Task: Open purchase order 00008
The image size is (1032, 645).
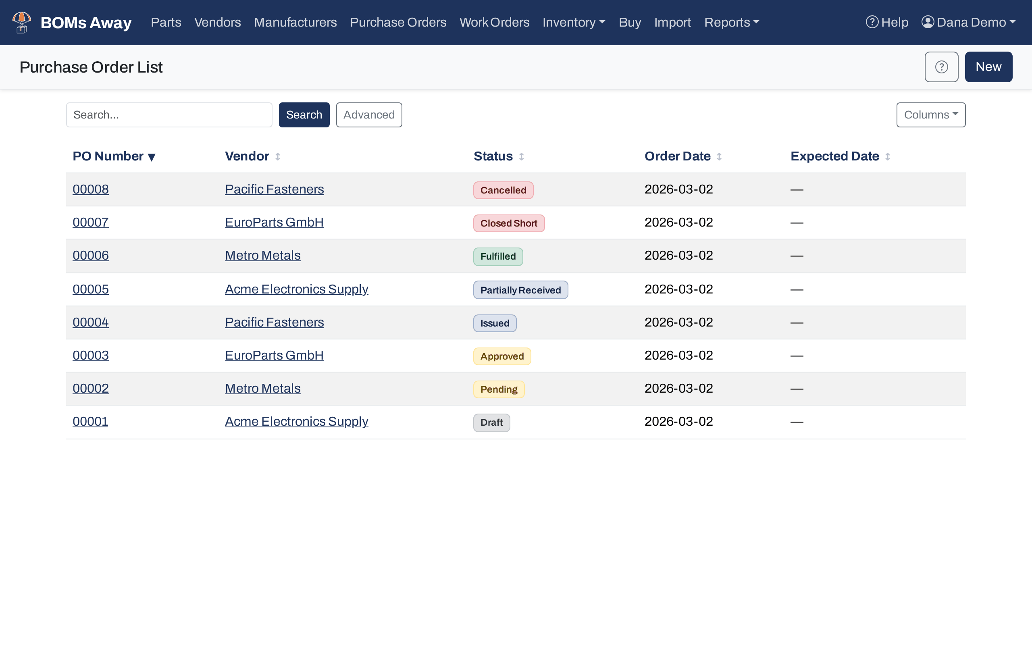Action: 90,189
